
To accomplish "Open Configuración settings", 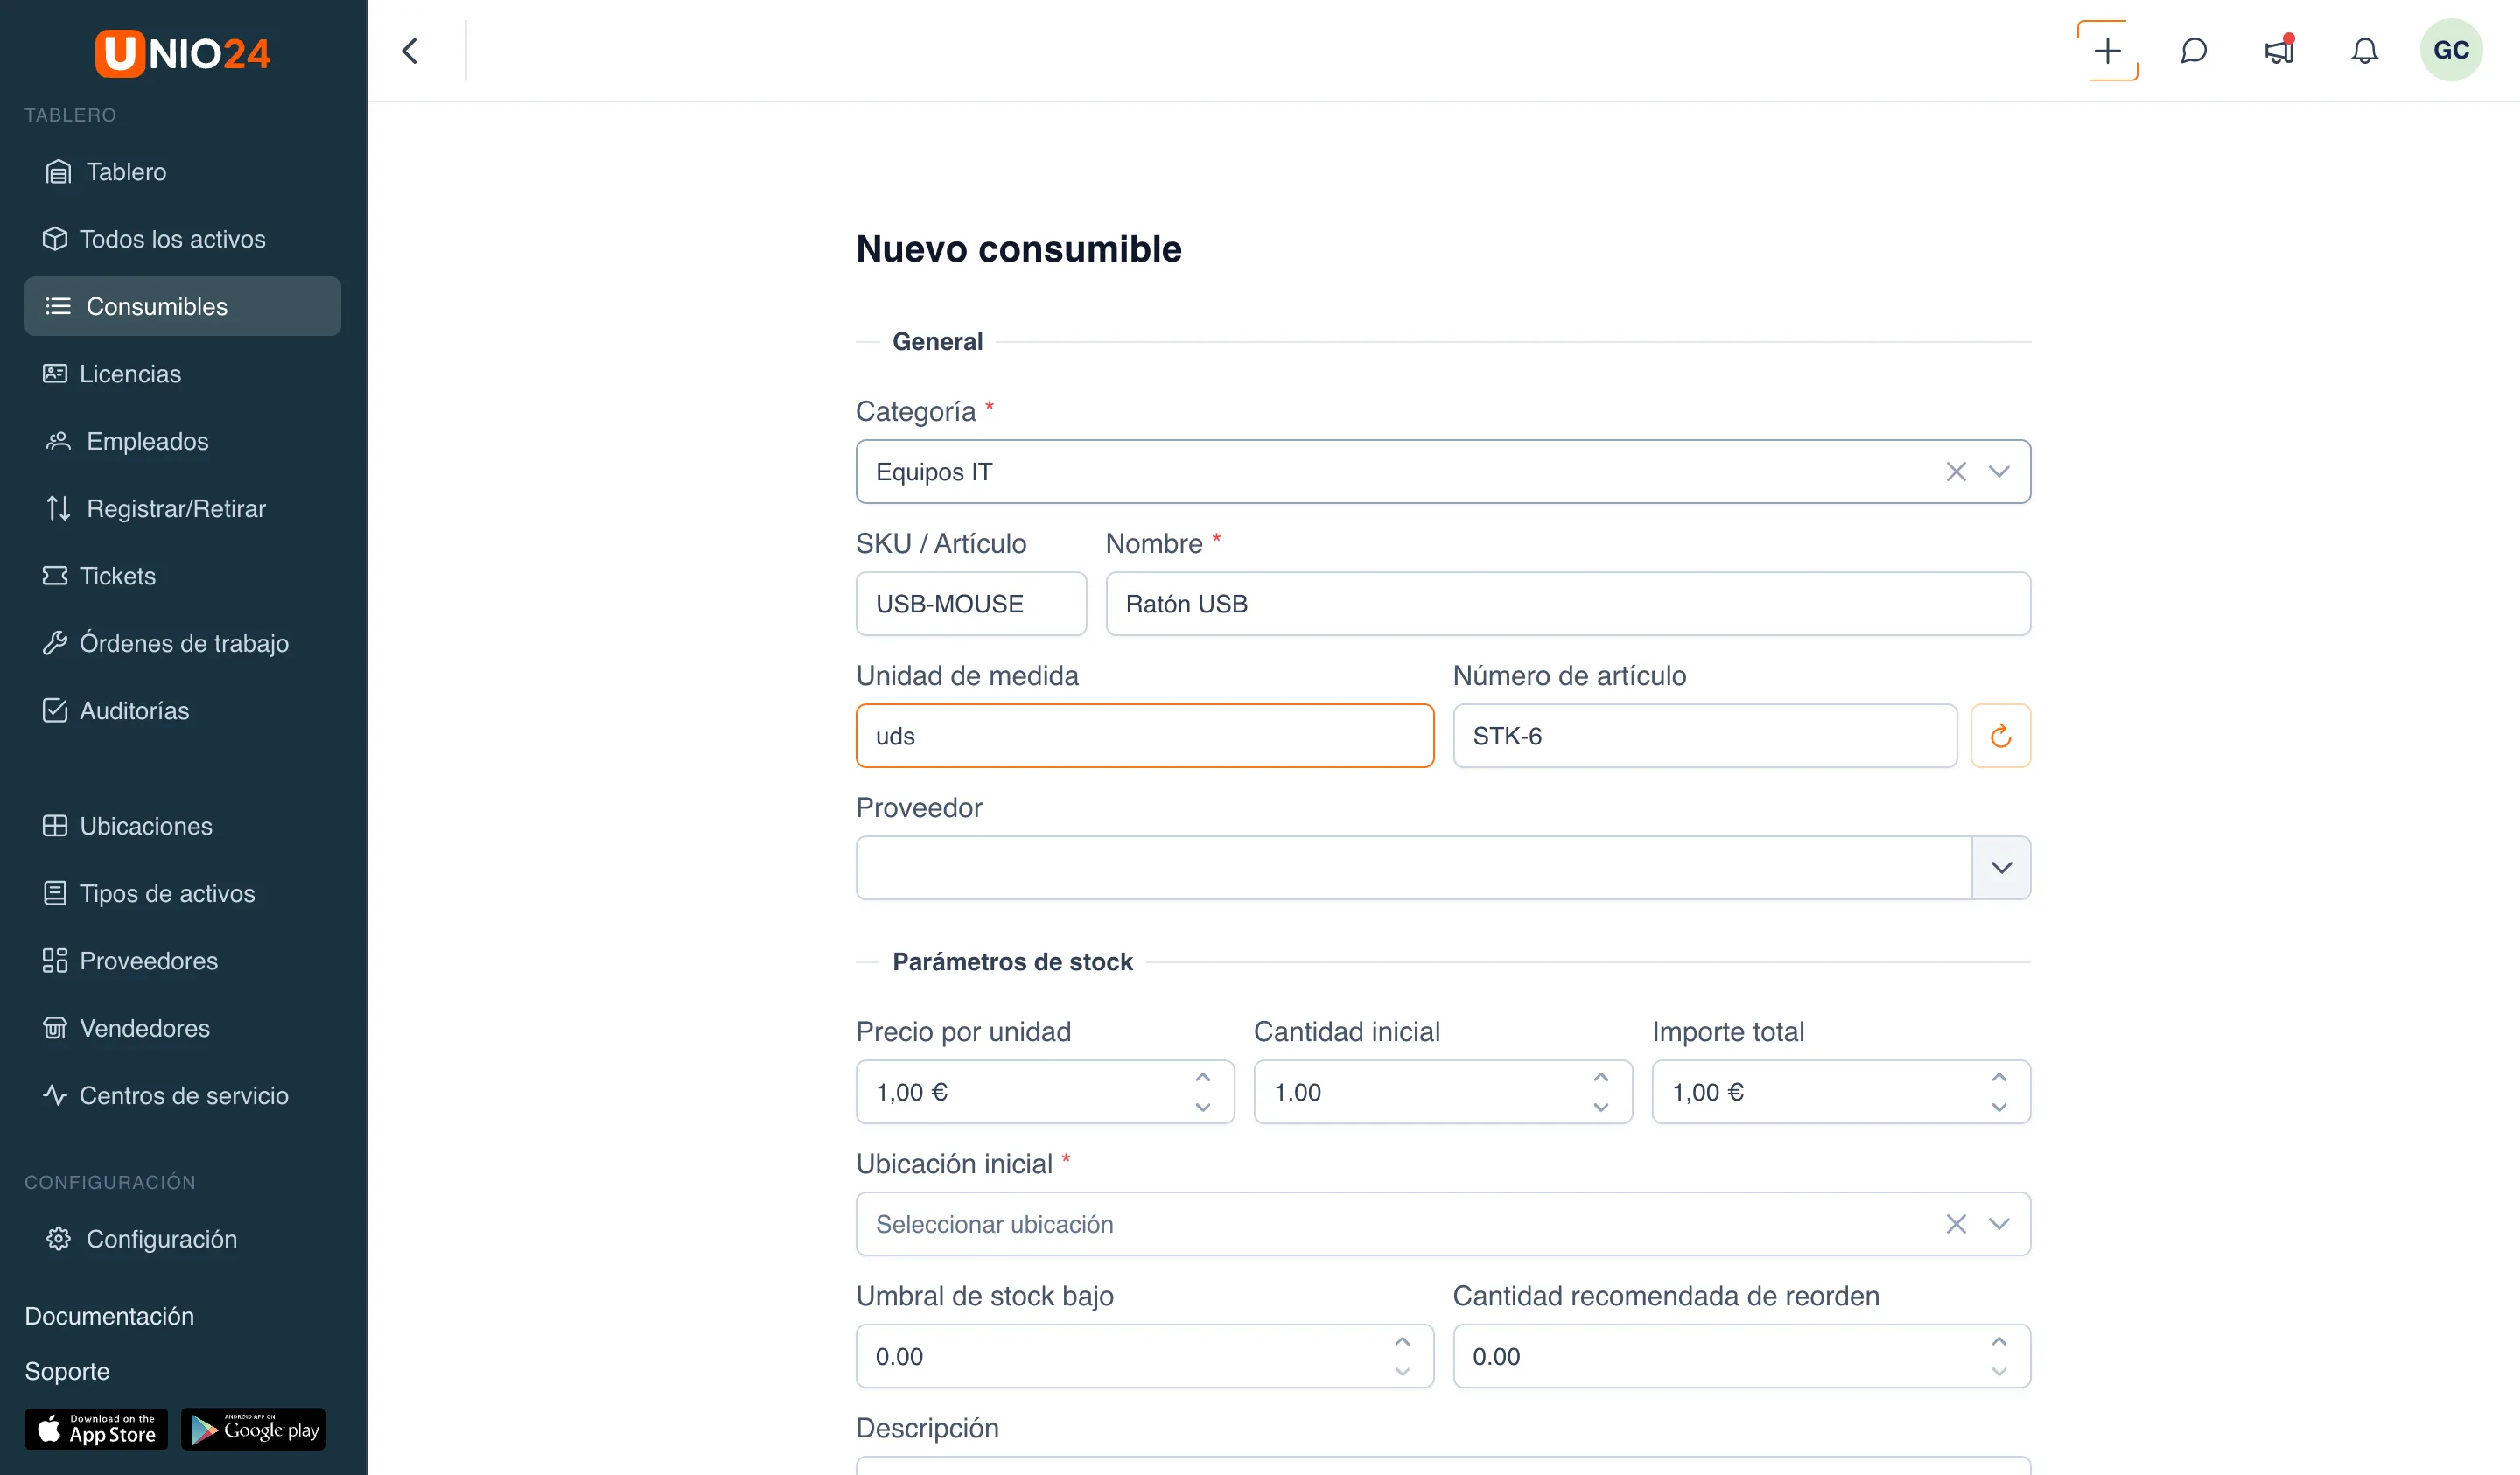I will tap(182, 1239).
